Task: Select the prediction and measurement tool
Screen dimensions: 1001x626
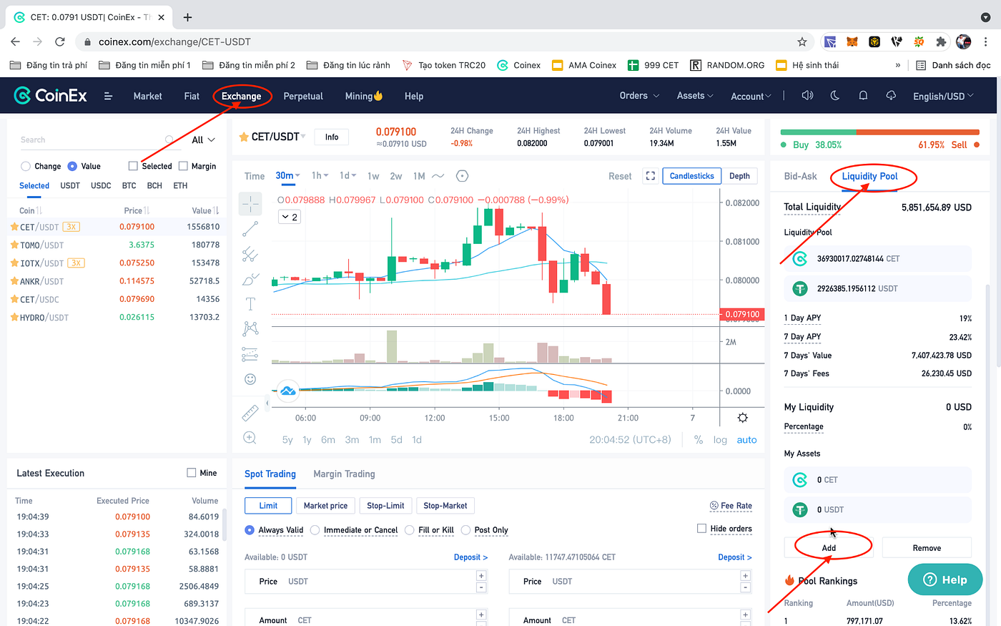Action: click(x=250, y=353)
